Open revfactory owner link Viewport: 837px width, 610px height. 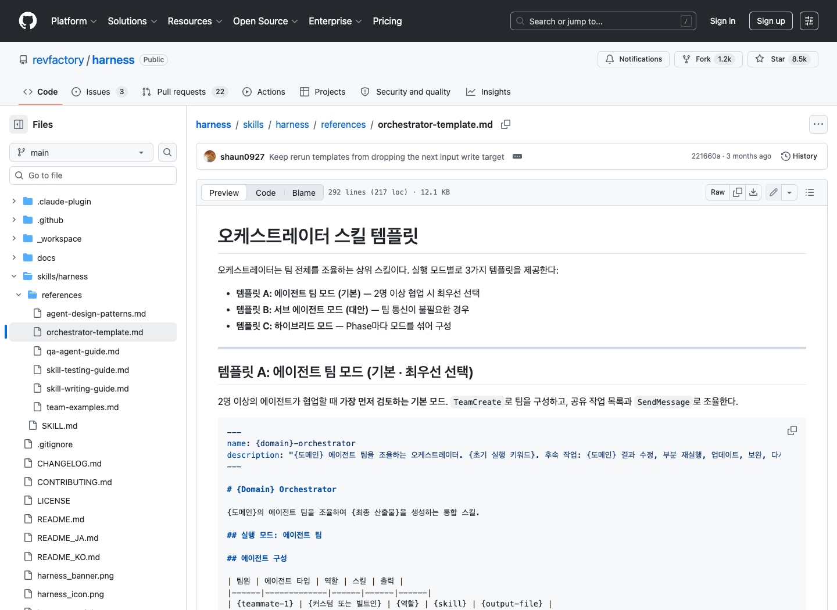point(58,60)
